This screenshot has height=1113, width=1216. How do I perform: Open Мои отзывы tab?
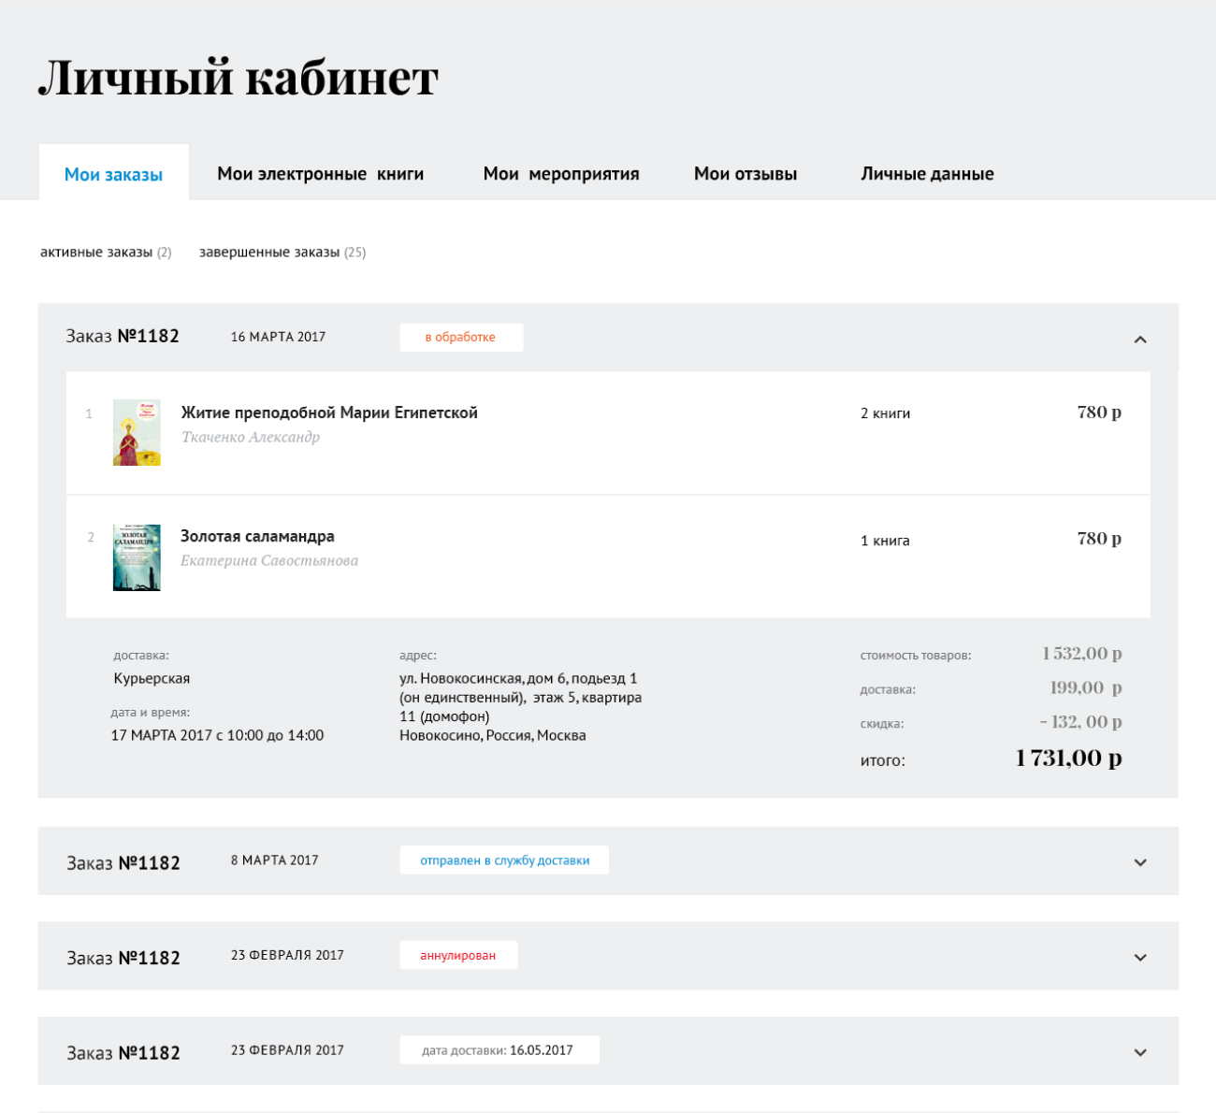point(746,174)
